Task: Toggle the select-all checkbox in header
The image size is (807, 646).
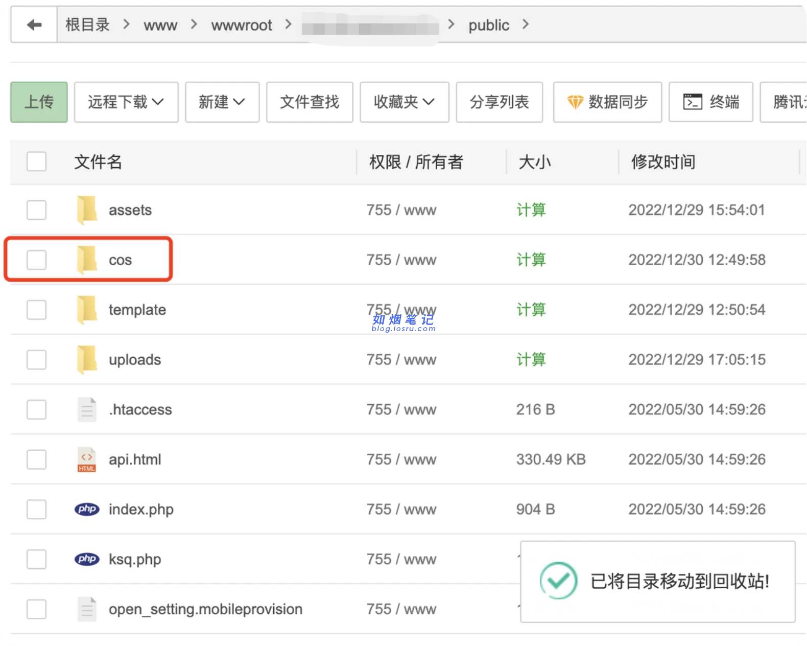Action: (37, 161)
